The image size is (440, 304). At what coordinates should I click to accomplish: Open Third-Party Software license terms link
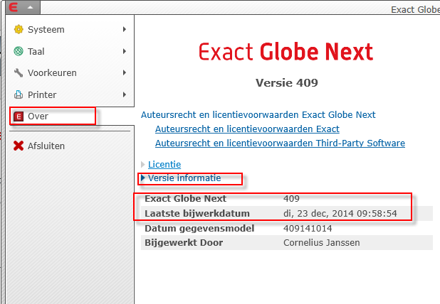tap(280, 143)
